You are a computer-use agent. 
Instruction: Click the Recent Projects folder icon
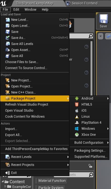[8, 165]
